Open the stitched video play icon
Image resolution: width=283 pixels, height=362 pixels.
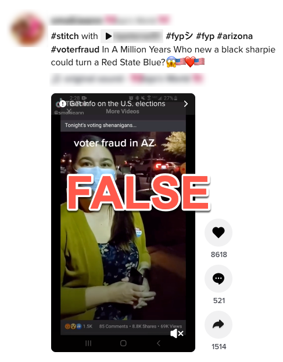click(x=108, y=36)
